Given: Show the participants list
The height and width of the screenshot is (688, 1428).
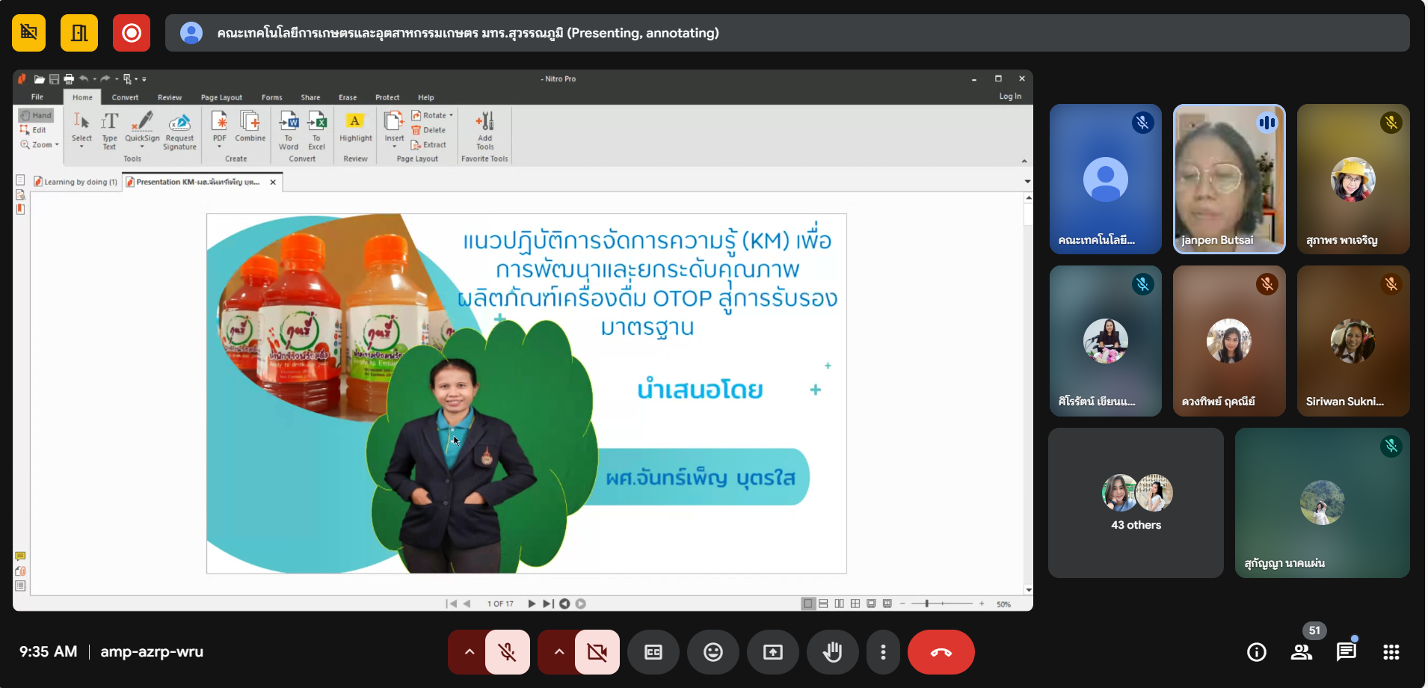Looking at the screenshot, I should [x=1302, y=652].
